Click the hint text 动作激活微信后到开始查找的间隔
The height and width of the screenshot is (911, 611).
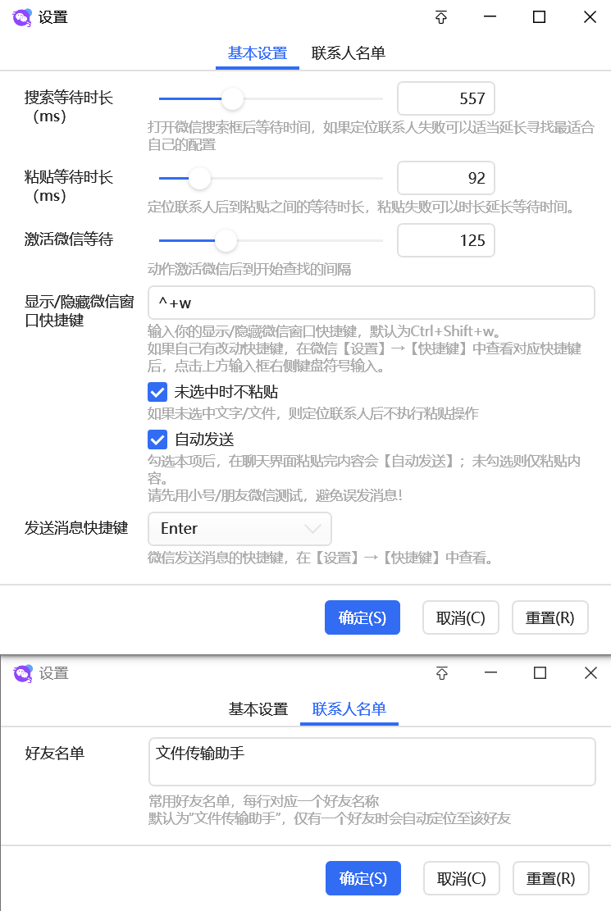point(249,270)
